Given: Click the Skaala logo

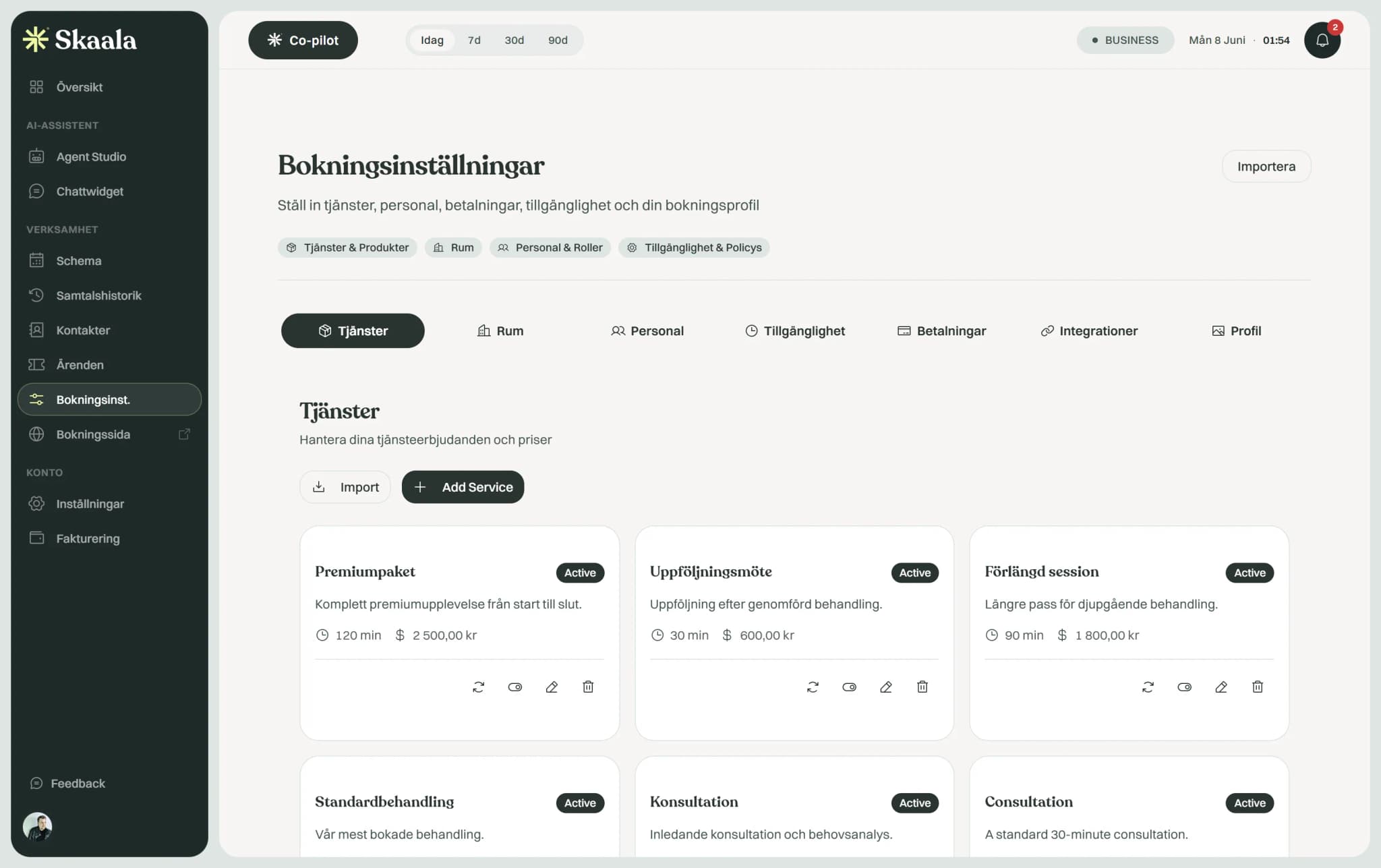Looking at the screenshot, I should (x=80, y=40).
